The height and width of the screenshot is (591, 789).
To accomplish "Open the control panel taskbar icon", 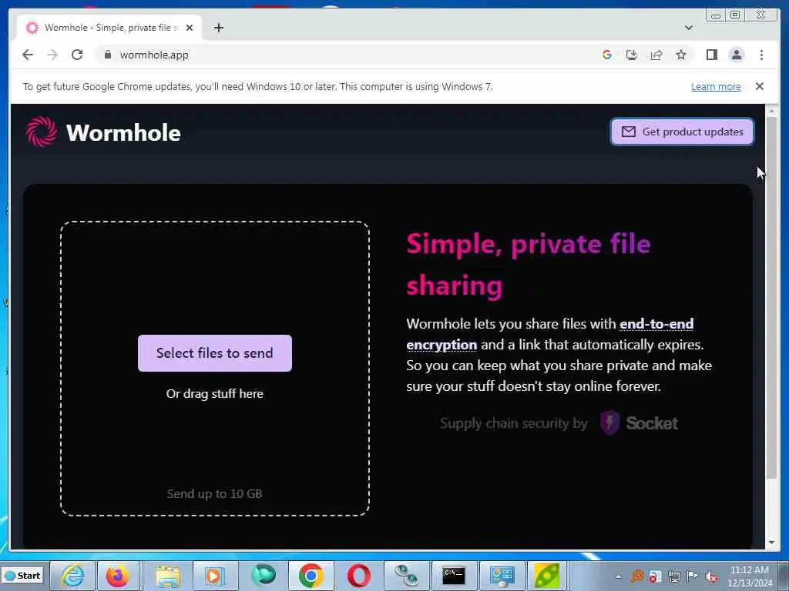I will (502, 576).
